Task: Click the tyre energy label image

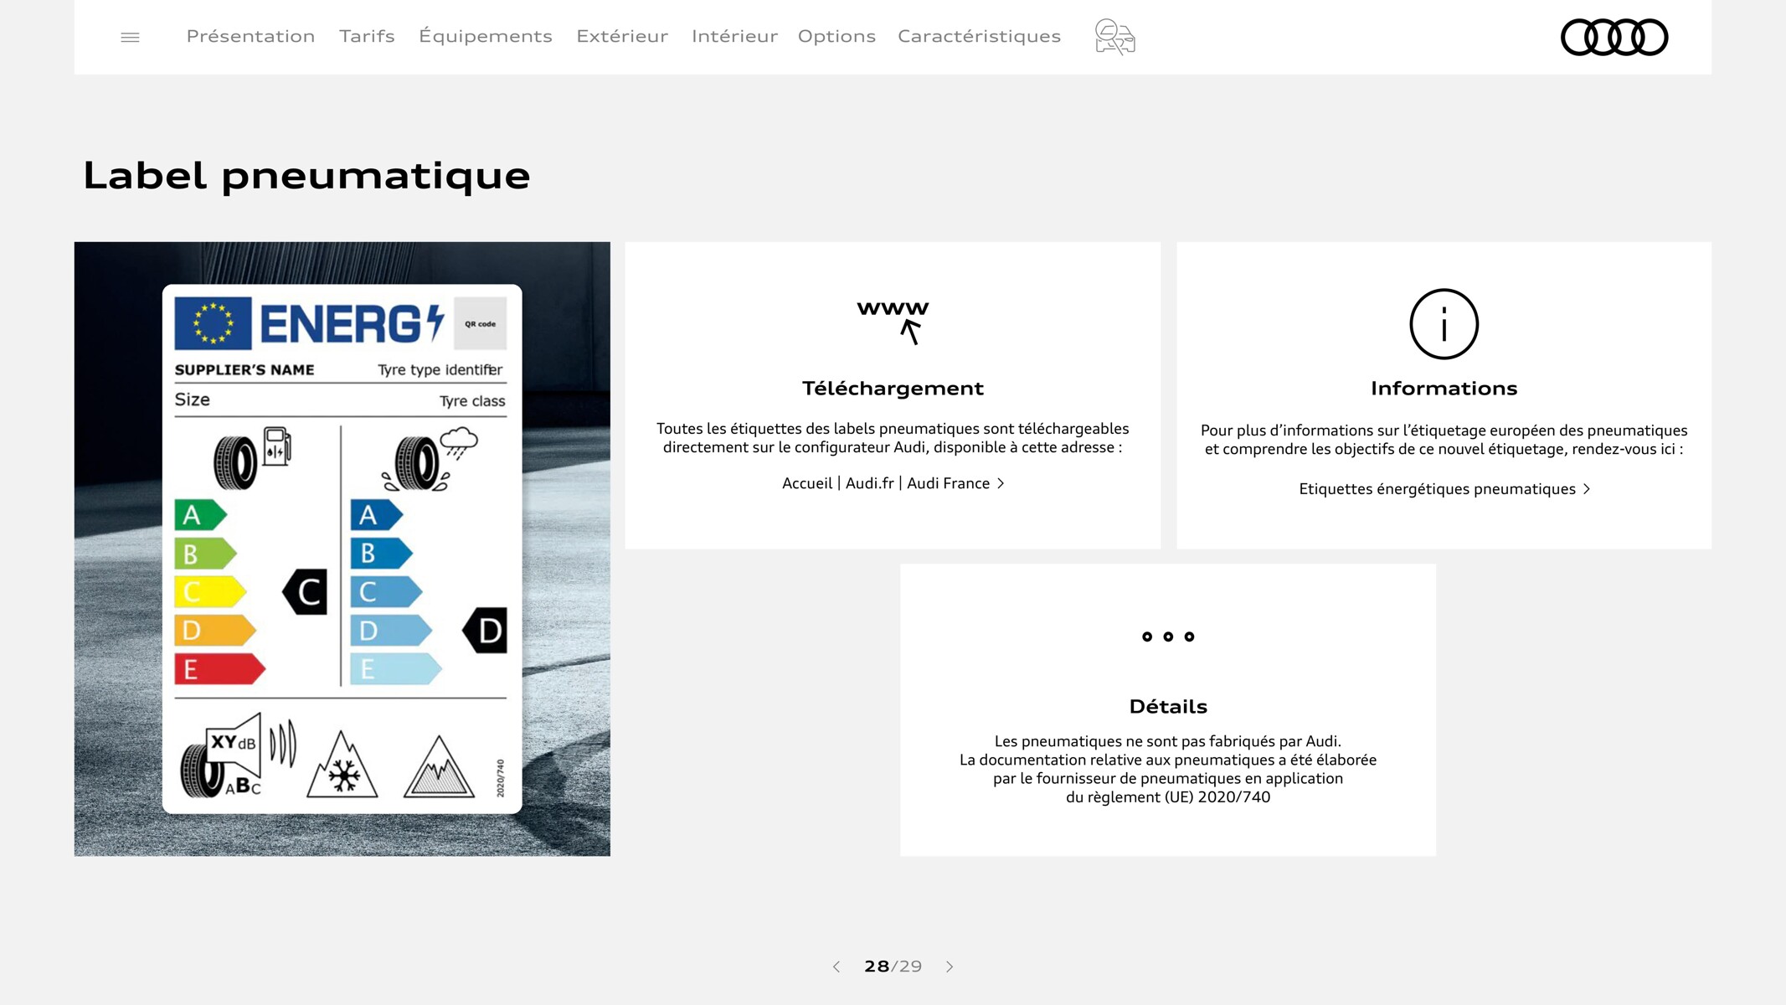Action: [342, 549]
